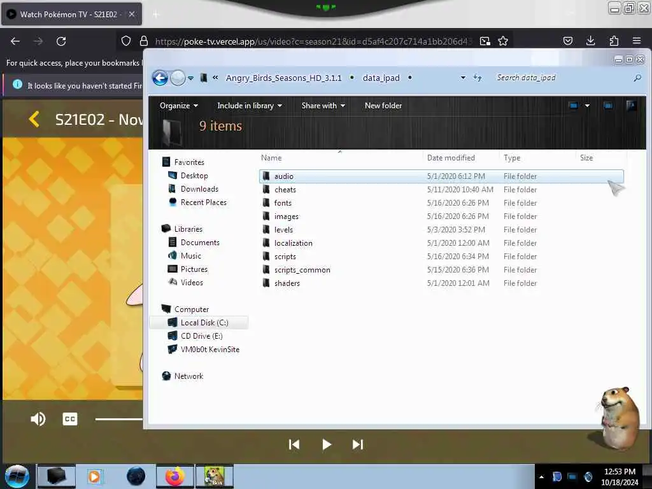The image size is (652, 489).
Task: Play the video
Action: click(327, 444)
